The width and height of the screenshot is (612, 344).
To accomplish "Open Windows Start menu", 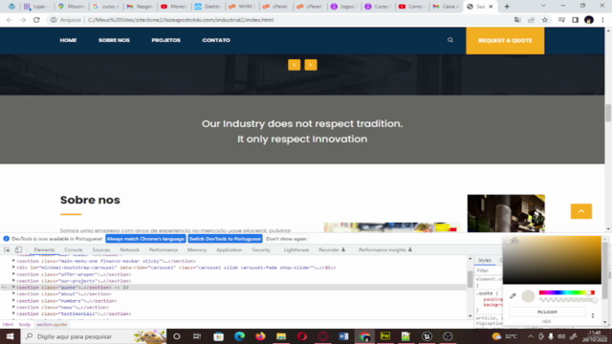I will point(10,336).
